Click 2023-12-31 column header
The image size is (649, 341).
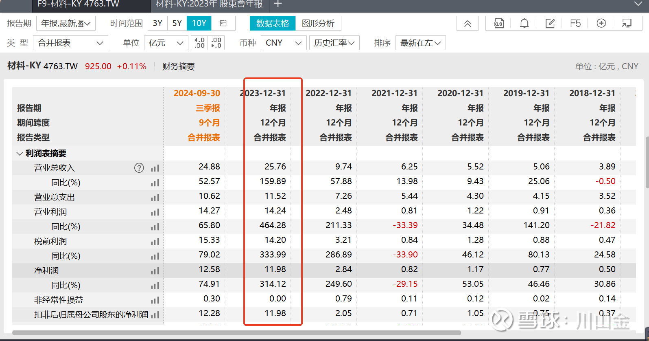tap(263, 93)
